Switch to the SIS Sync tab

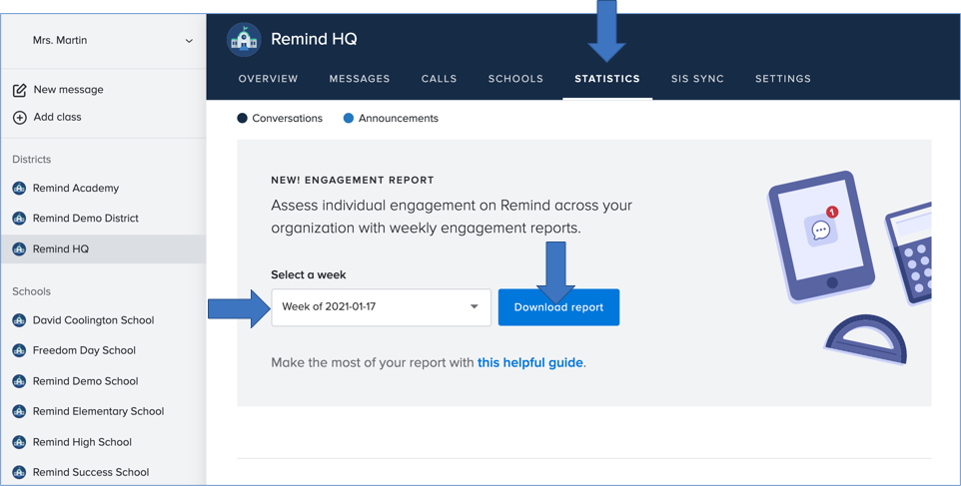(x=697, y=79)
